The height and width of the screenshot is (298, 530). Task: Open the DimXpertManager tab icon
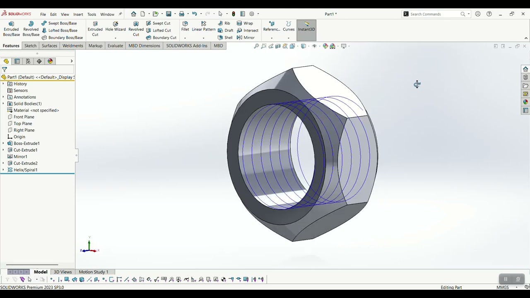pyautogui.click(x=39, y=61)
